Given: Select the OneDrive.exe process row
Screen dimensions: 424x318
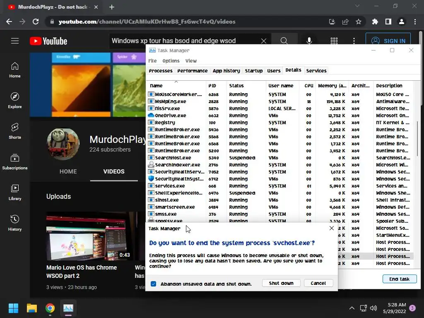Looking at the screenshot, I should tap(280, 116).
